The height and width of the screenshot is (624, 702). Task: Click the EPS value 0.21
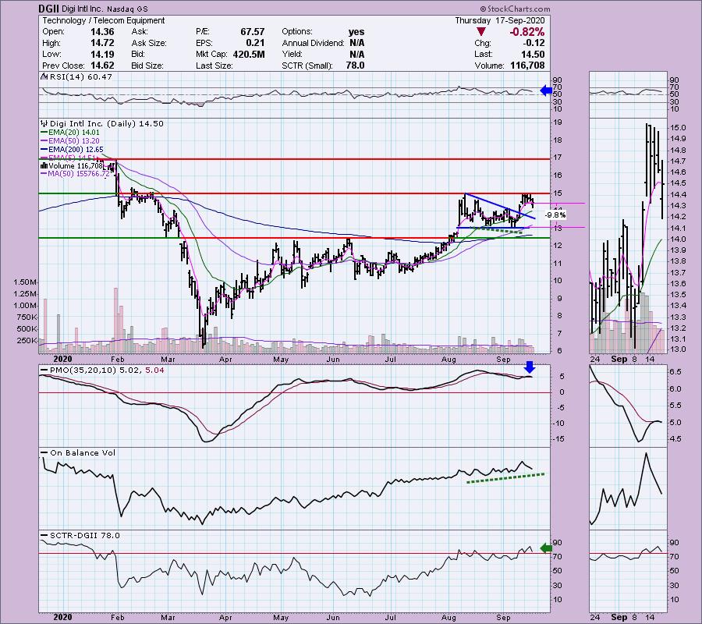click(255, 43)
